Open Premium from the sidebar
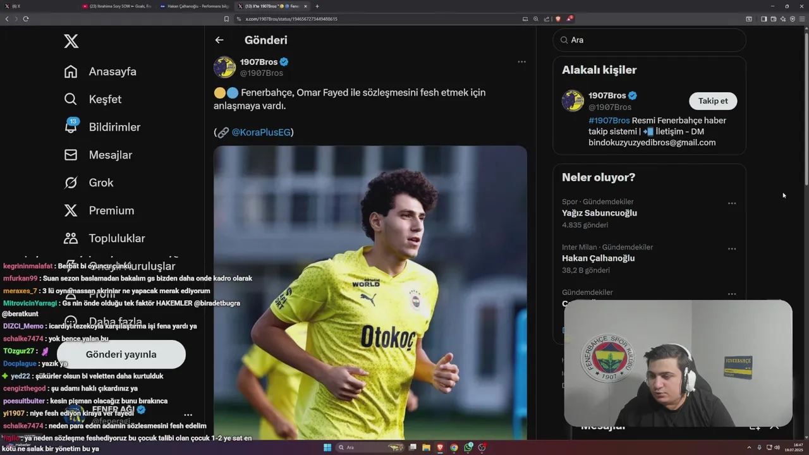Screen dimensions: 809x455 pos(111,210)
